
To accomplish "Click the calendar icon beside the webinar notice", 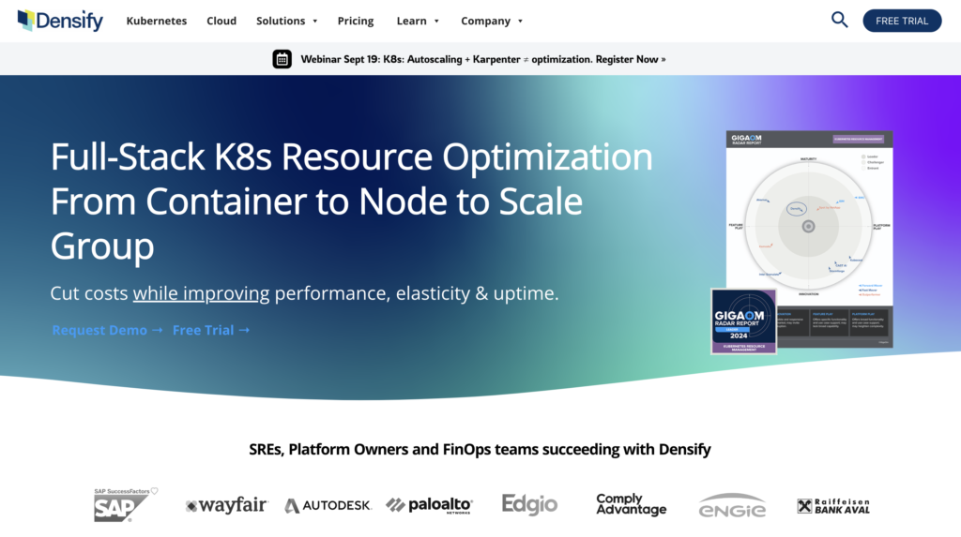I will pyautogui.click(x=282, y=59).
